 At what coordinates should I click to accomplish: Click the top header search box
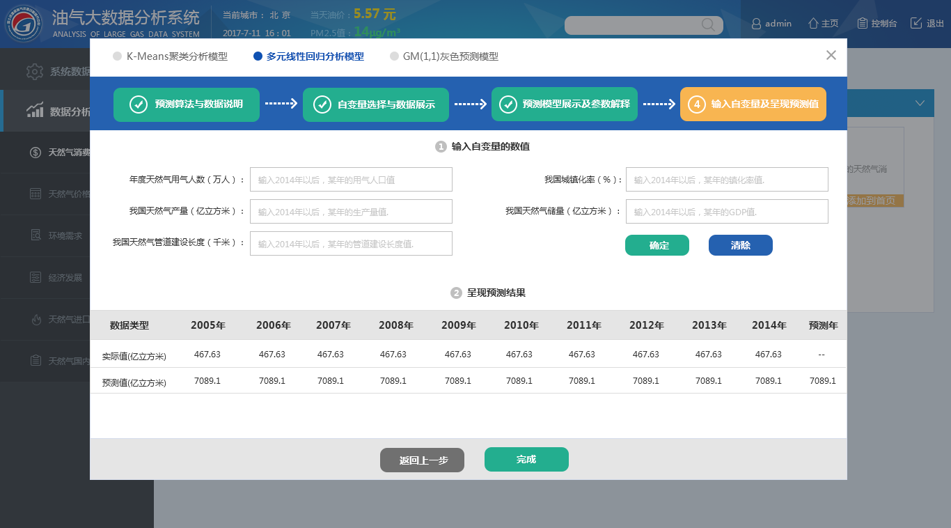point(644,25)
